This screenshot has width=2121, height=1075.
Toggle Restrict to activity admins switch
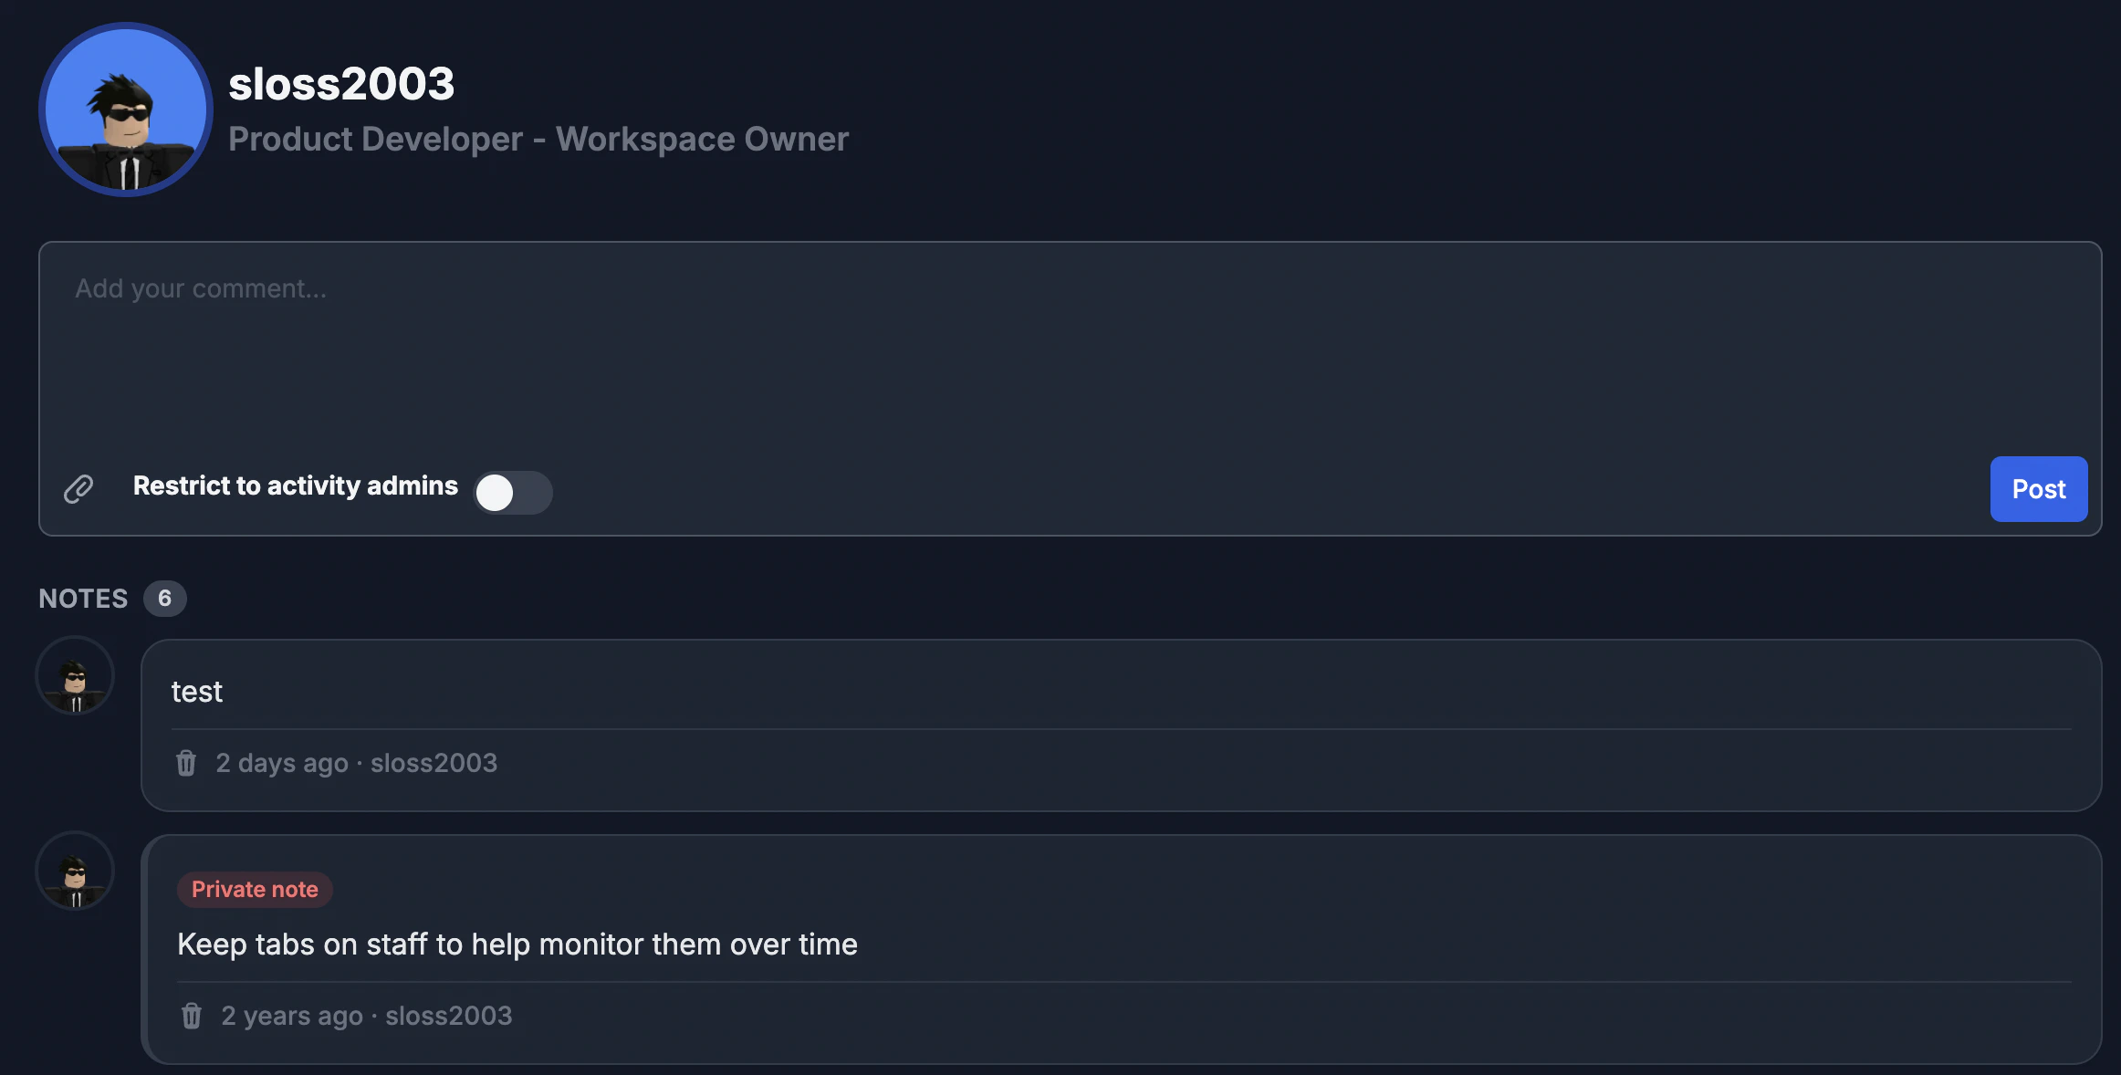click(x=513, y=493)
